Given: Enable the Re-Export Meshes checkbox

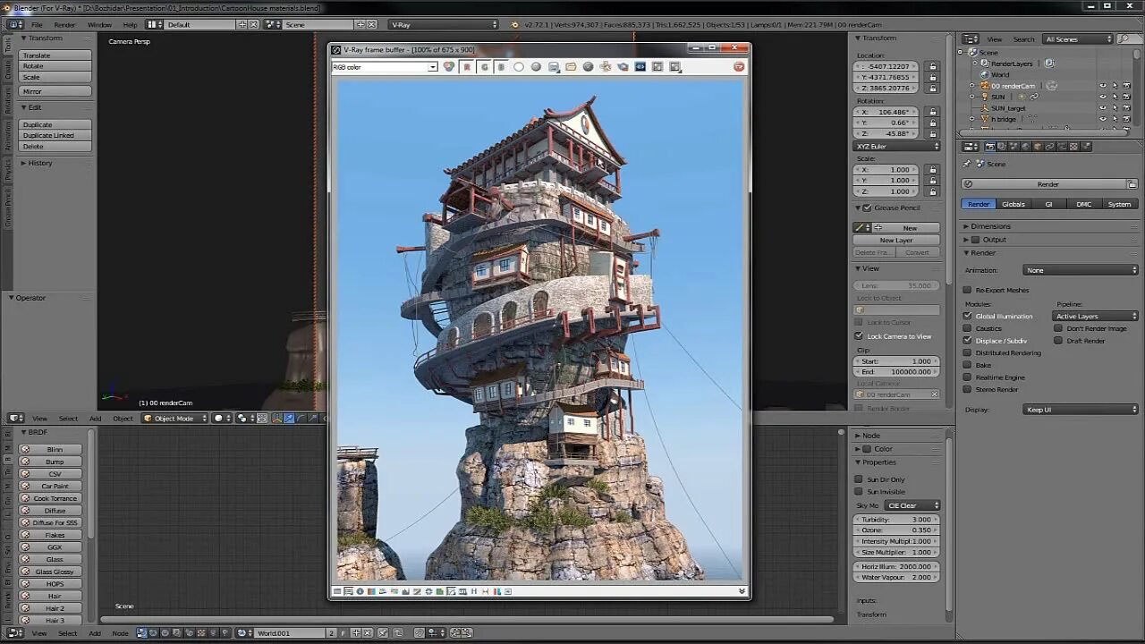Looking at the screenshot, I should coord(967,290).
